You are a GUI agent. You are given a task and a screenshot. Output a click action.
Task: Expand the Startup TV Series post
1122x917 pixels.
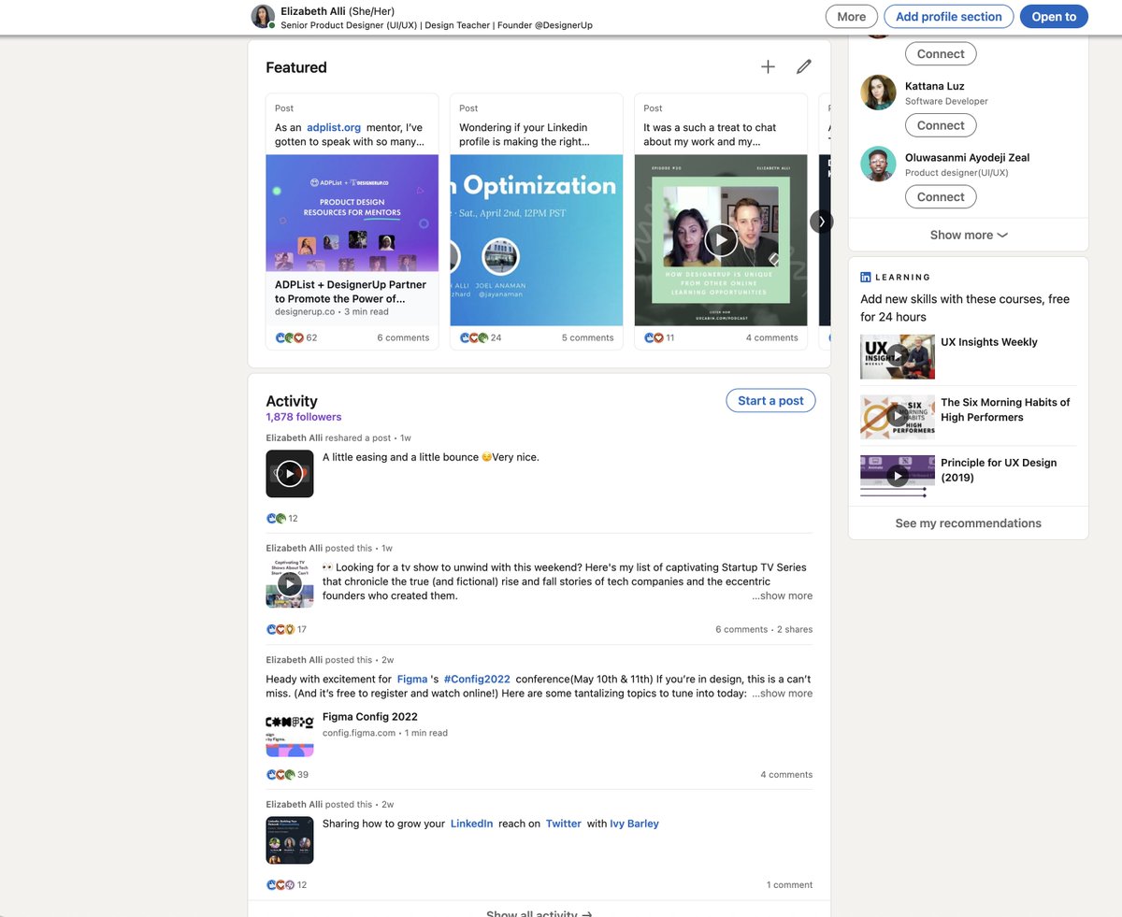(x=782, y=595)
